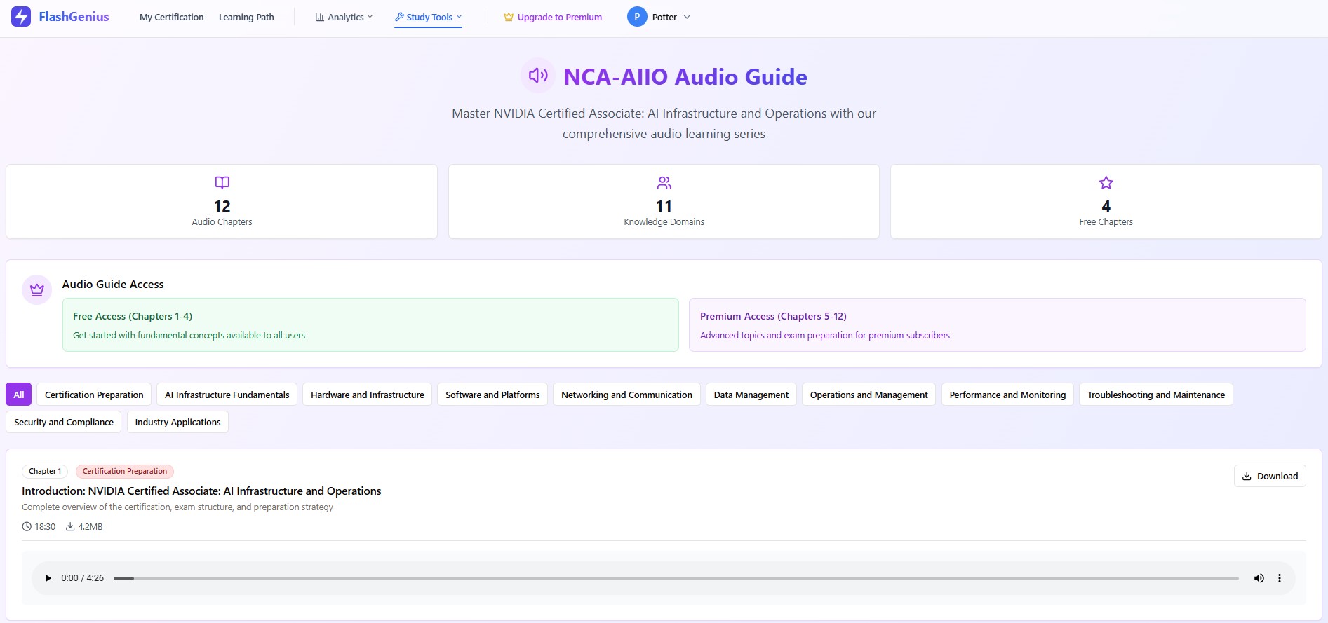Play the Chapter 1 audio

48,578
